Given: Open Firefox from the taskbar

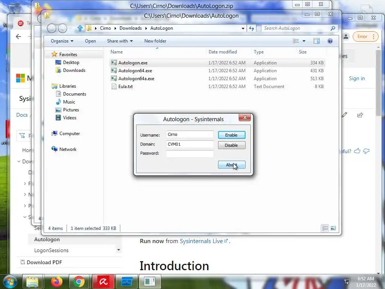Looking at the screenshot, I should tap(56, 281).
